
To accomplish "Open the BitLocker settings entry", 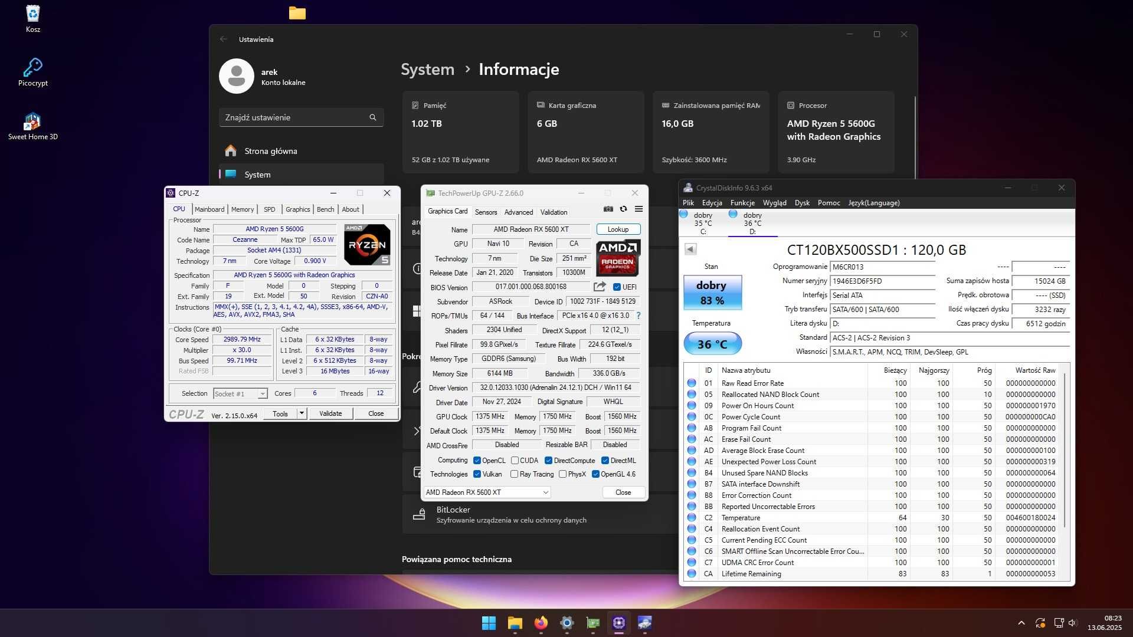I will (x=540, y=514).
